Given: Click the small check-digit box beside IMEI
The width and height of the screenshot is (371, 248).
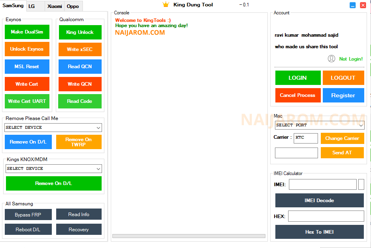Looking at the screenshot, I should pyautogui.click(x=361, y=184).
